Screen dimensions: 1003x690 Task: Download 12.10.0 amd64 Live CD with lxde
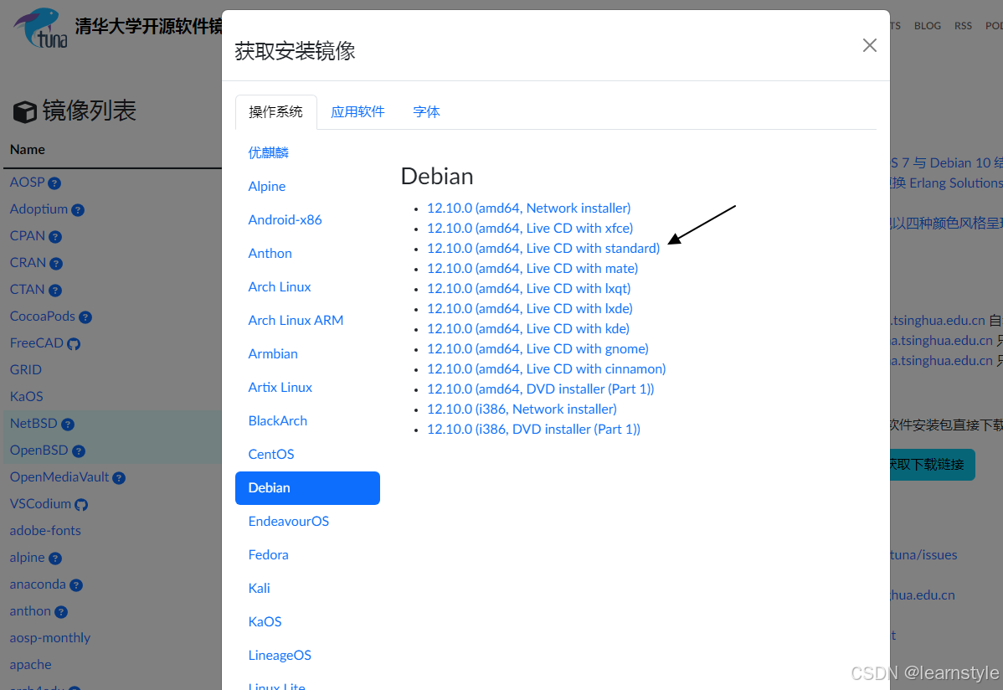[x=530, y=308]
